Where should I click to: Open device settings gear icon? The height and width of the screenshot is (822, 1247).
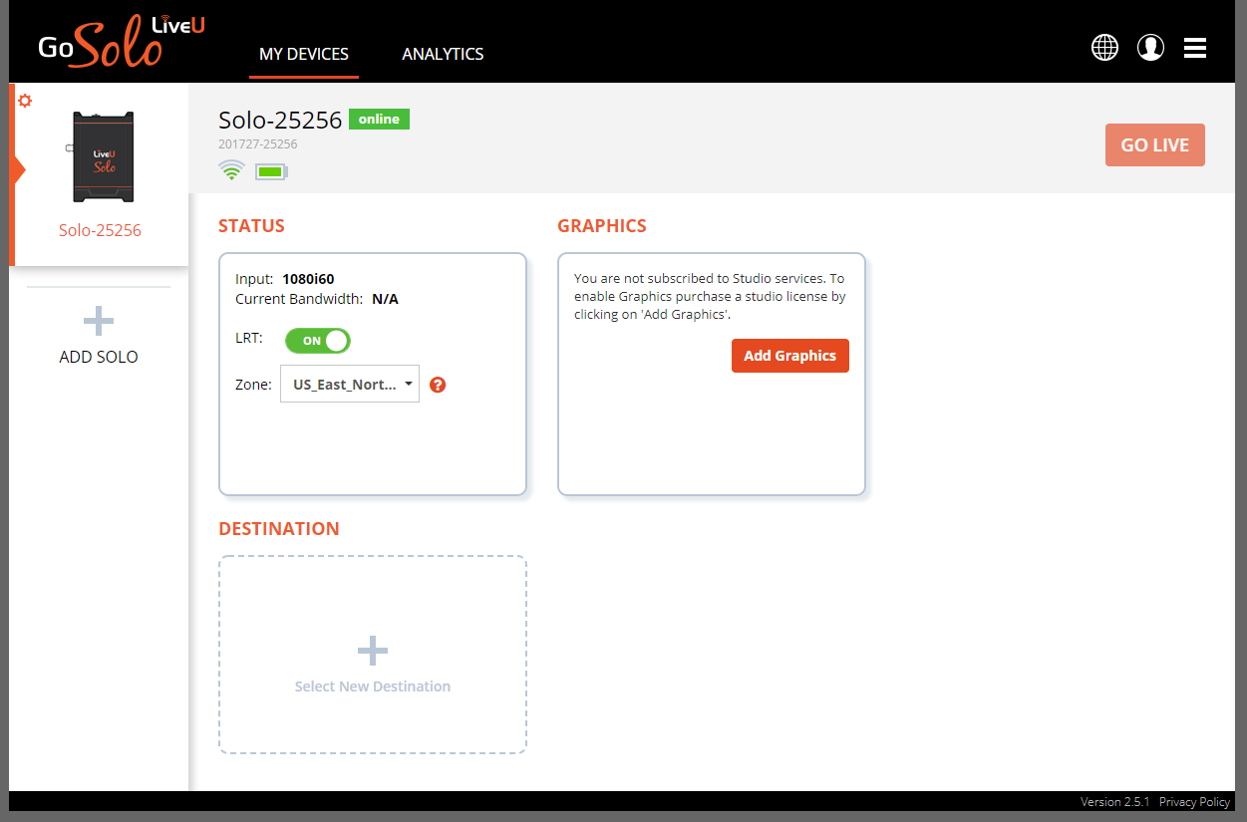(25, 101)
